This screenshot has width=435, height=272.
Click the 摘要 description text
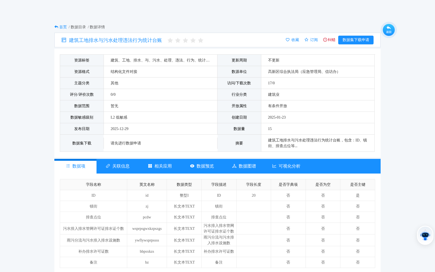coord(318,143)
